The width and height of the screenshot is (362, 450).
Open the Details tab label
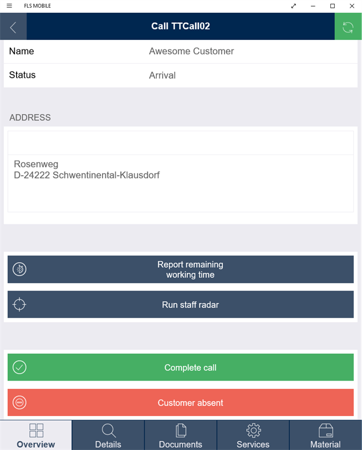tap(108, 444)
